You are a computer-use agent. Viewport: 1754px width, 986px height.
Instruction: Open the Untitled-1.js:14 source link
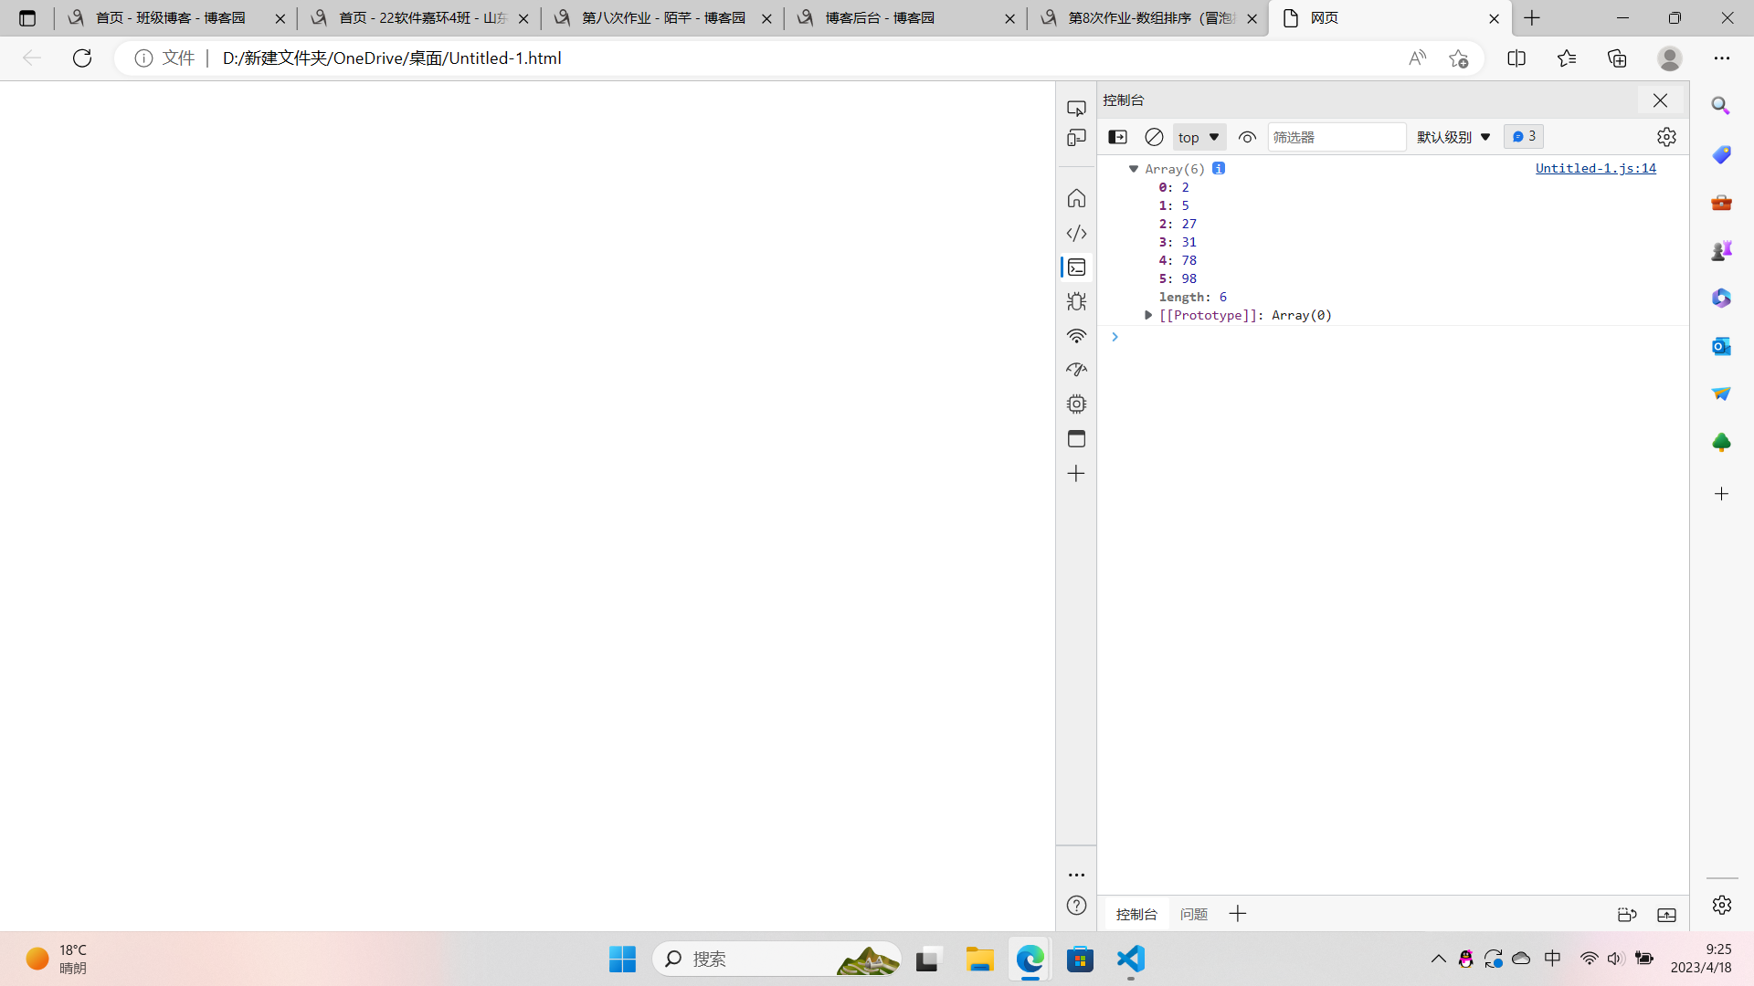tap(1595, 168)
